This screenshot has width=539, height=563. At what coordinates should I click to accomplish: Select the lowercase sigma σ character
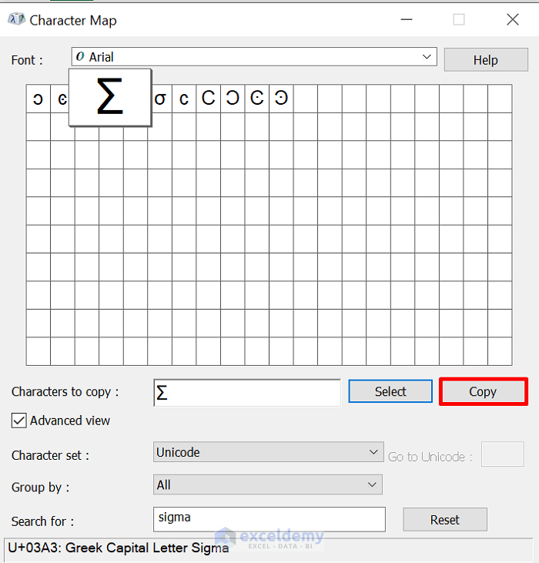(x=160, y=99)
